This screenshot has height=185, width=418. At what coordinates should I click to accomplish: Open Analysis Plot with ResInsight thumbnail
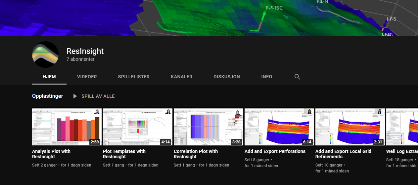[67, 127]
